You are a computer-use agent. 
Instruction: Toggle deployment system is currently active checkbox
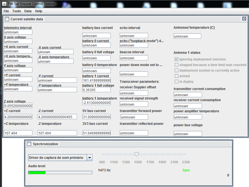tap(176, 70)
